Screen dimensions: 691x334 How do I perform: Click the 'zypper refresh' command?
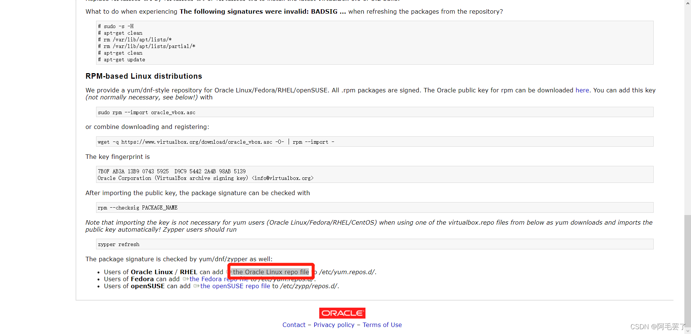click(x=119, y=245)
